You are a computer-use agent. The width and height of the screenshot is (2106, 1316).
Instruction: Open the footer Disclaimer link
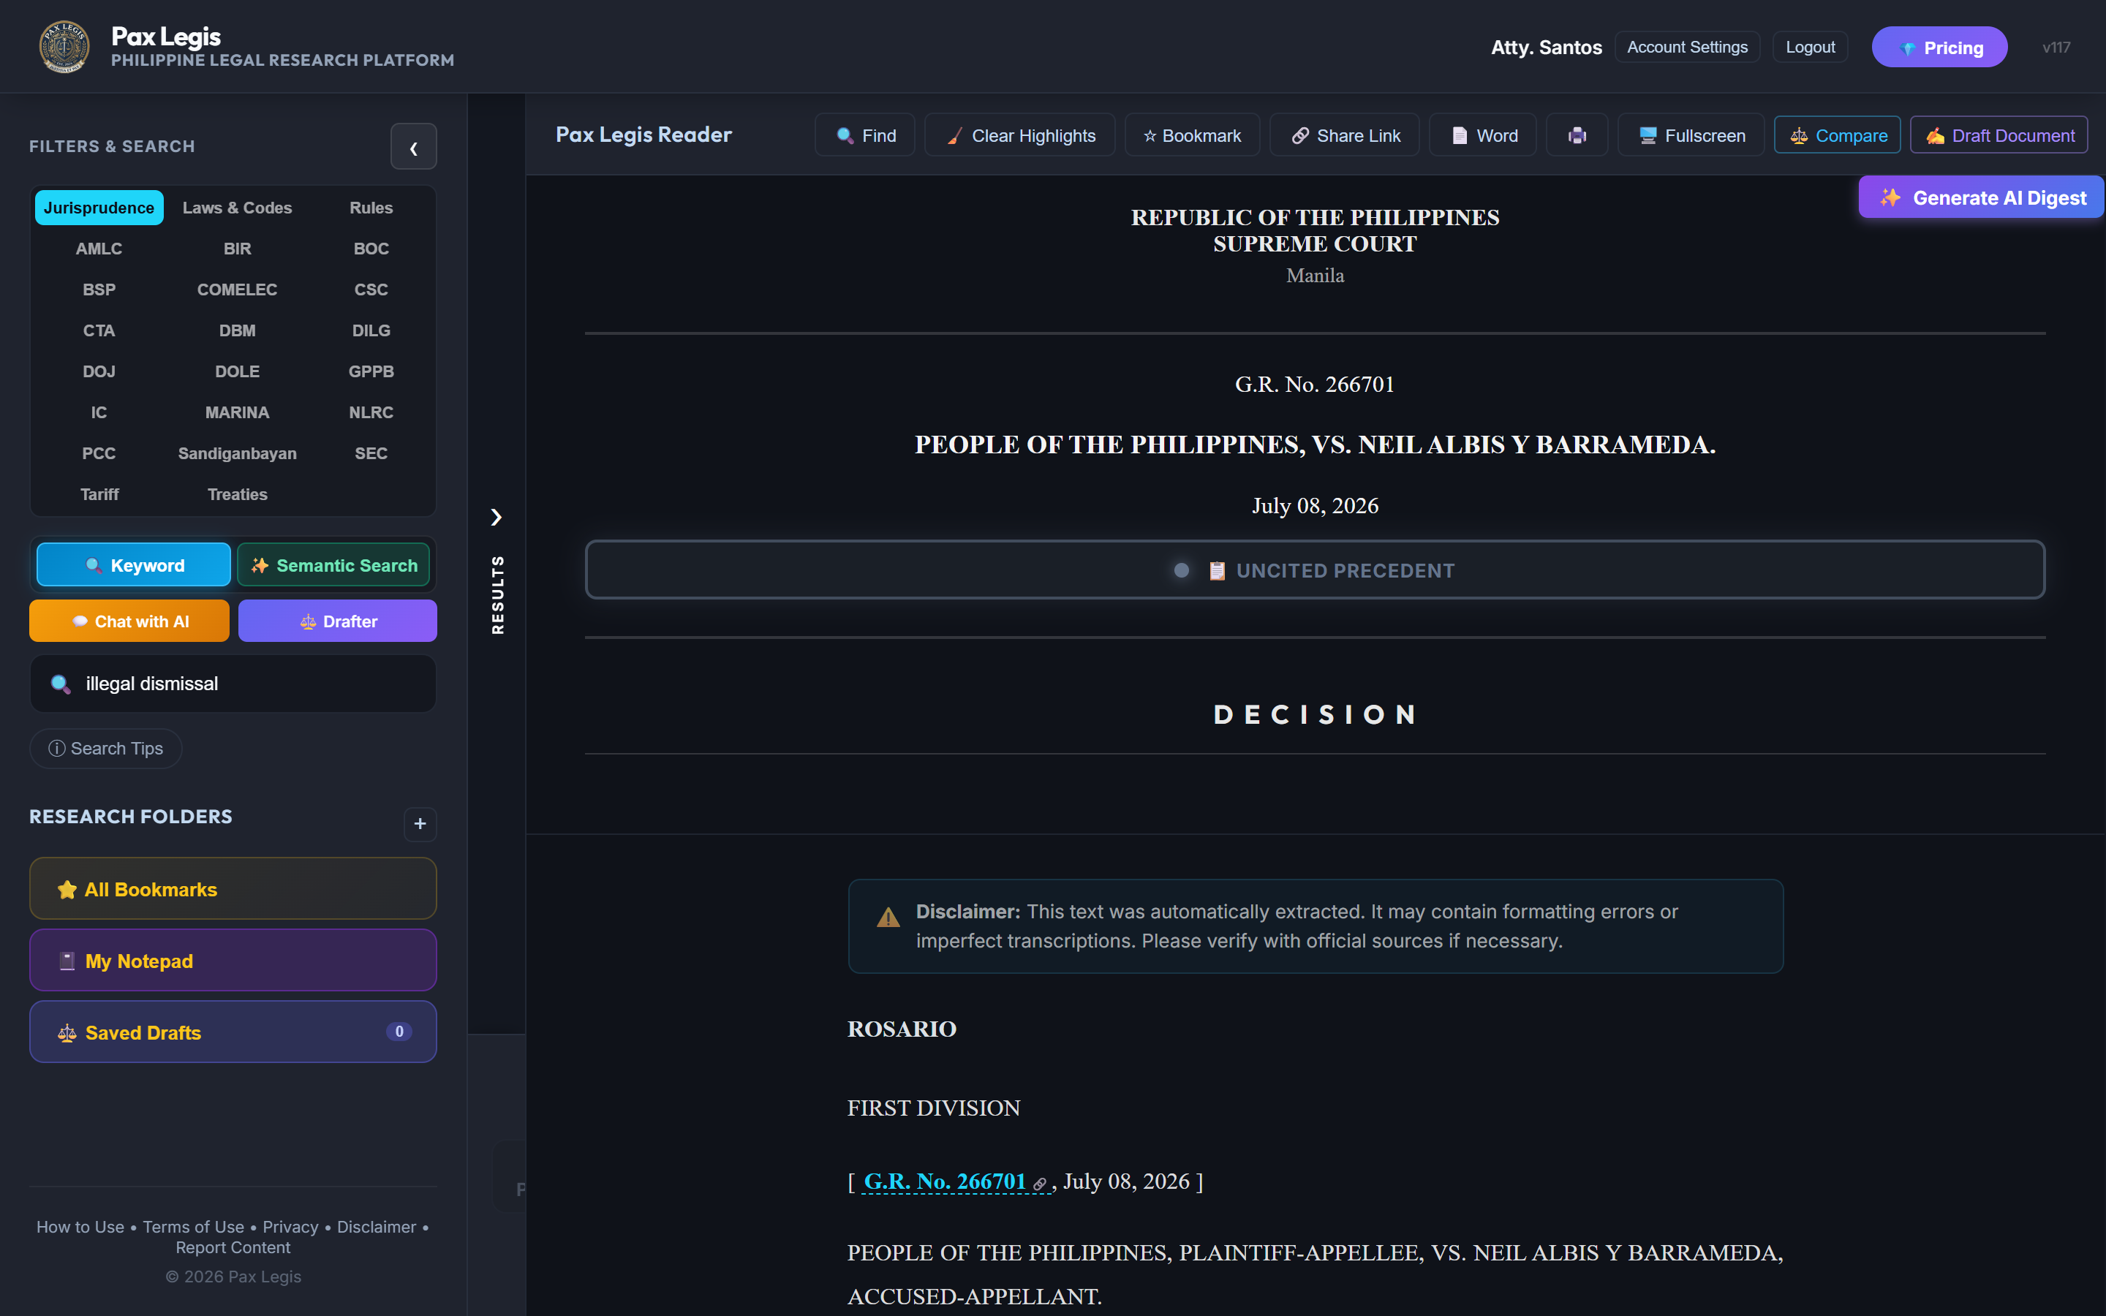[377, 1226]
